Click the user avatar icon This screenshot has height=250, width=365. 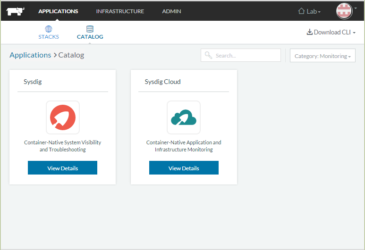(x=344, y=11)
